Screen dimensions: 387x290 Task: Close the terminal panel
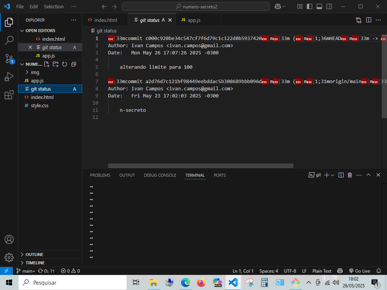pyautogui.click(x=378, y=175)
